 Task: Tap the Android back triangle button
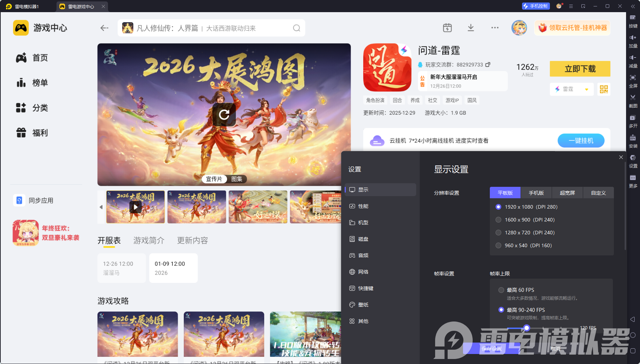click(632, 319)
